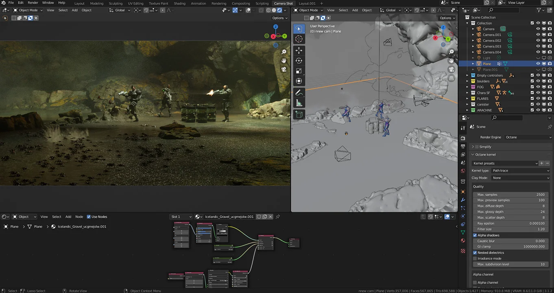Open the Kernel type Path trace dropdown

click(x=521, y=171)
